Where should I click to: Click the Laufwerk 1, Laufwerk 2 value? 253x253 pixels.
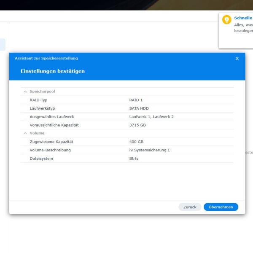click(151, 117)
